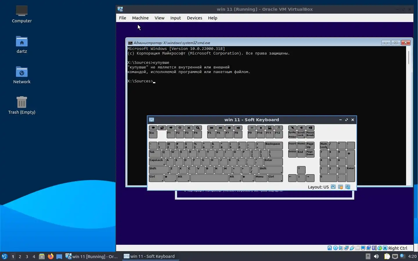Click the browser forward multimedia key
Image resolution: width=418 pixels, height=261 pixels.
171,128
